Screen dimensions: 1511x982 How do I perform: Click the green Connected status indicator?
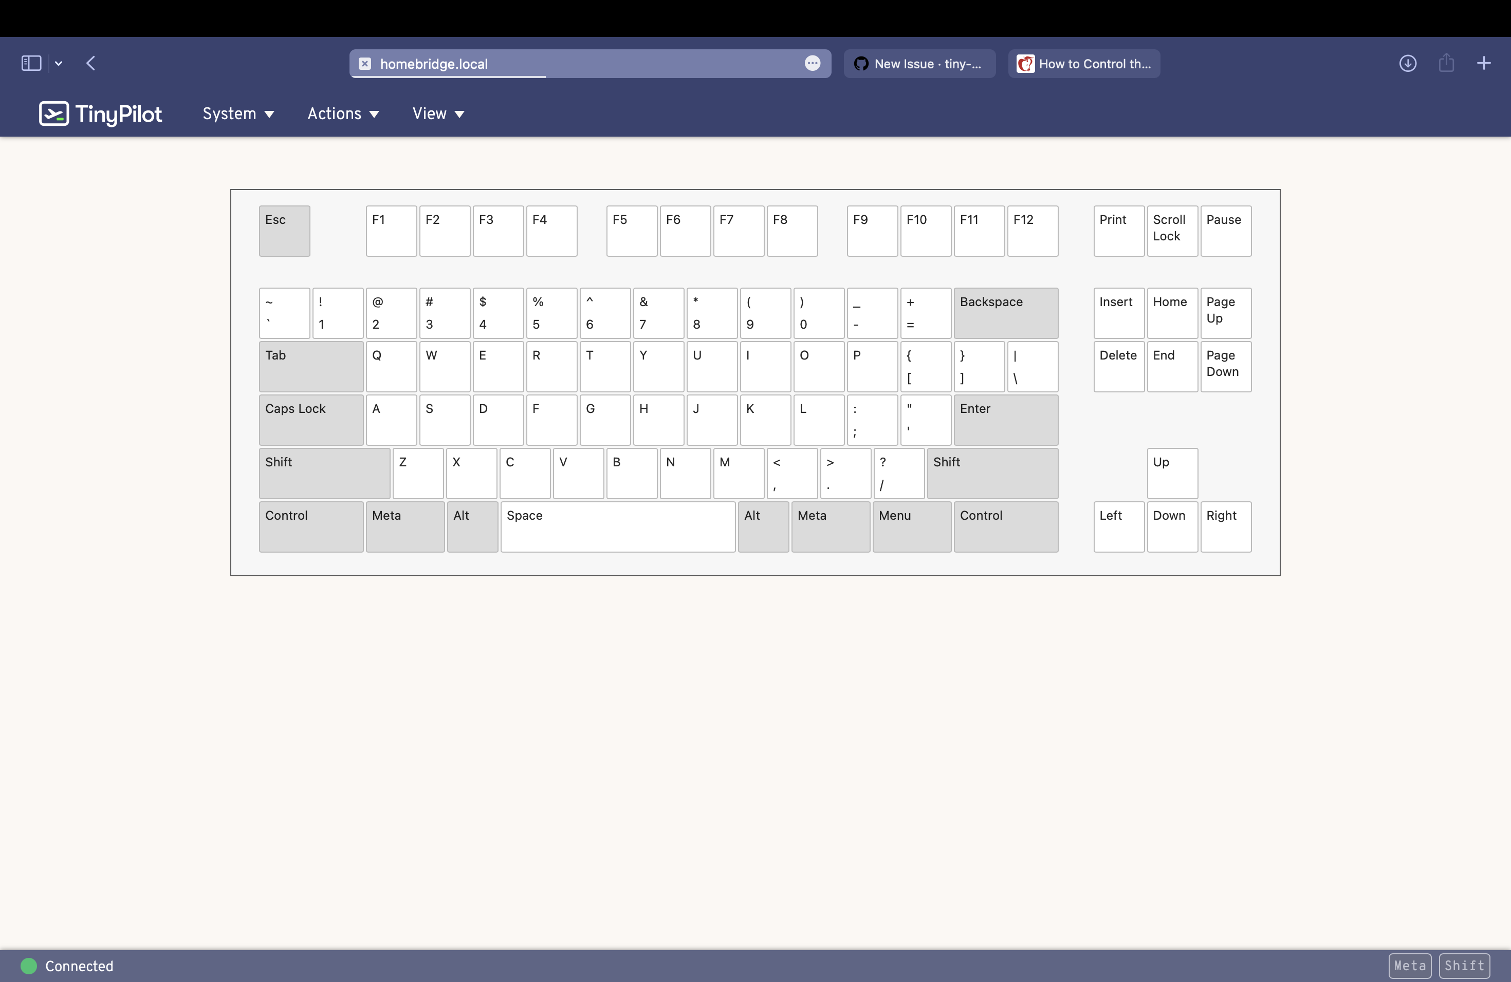tap(29, 966)
